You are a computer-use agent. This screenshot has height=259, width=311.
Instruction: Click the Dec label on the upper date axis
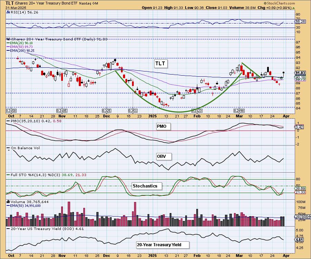click(106, 116)
